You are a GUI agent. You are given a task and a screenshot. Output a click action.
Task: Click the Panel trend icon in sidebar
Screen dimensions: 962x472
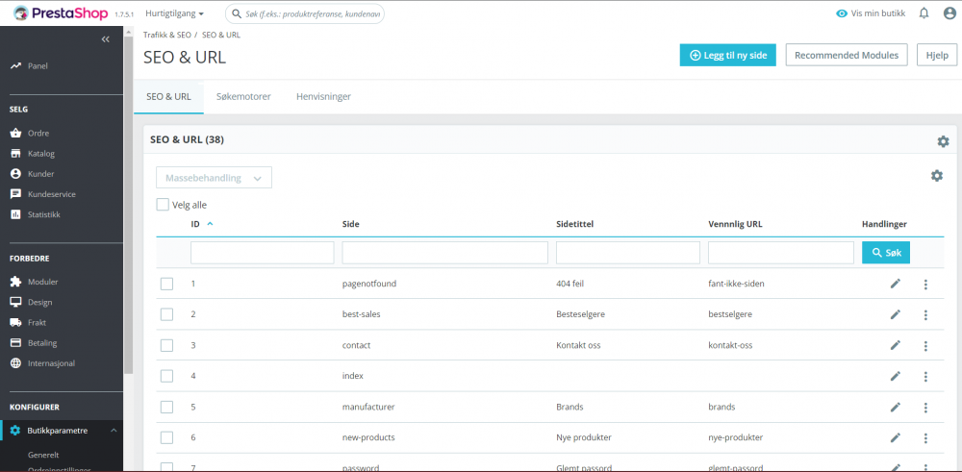point(16,65)
